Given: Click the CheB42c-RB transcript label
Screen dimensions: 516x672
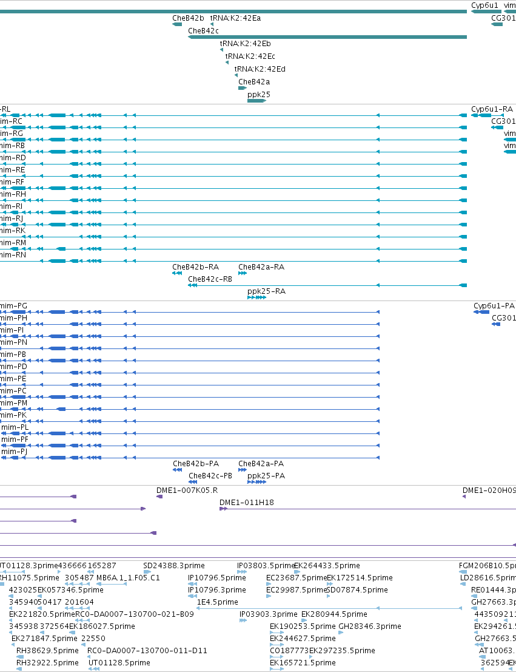Looking at the screenshot, I should coord(210,279).
